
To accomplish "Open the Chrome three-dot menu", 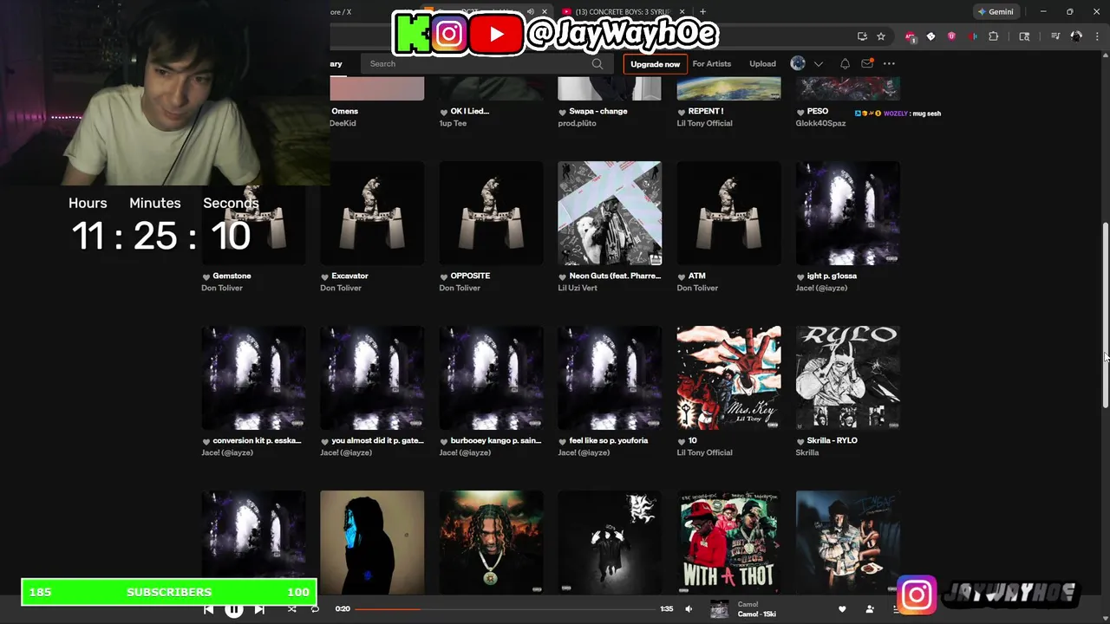I will (x=1096, y=36).
